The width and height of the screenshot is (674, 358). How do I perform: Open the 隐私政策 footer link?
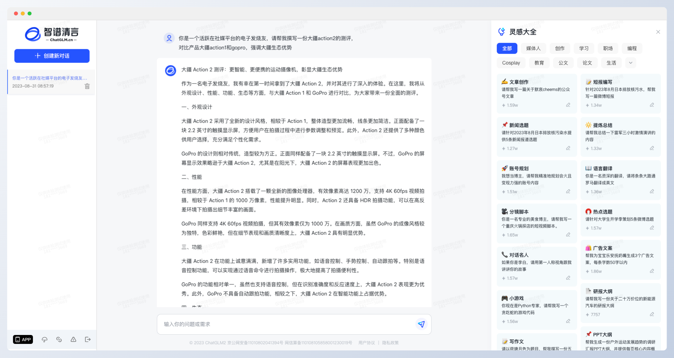point(390,343)
